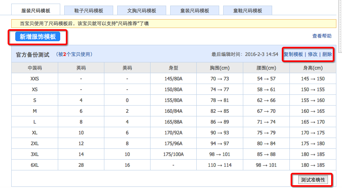Open the 查看帮助 link

tap(322, 36)
